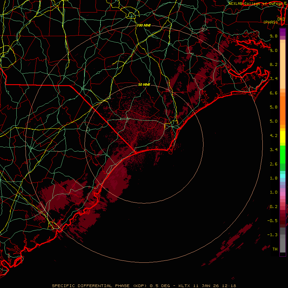Click the 8.2 legend value
The image size is (288, 288).
point(274,64)
